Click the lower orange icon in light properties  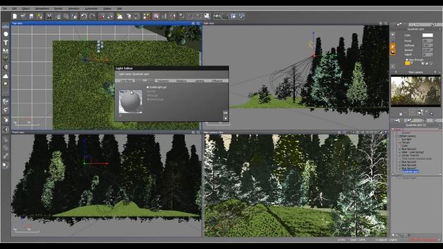tap(393, 52)
